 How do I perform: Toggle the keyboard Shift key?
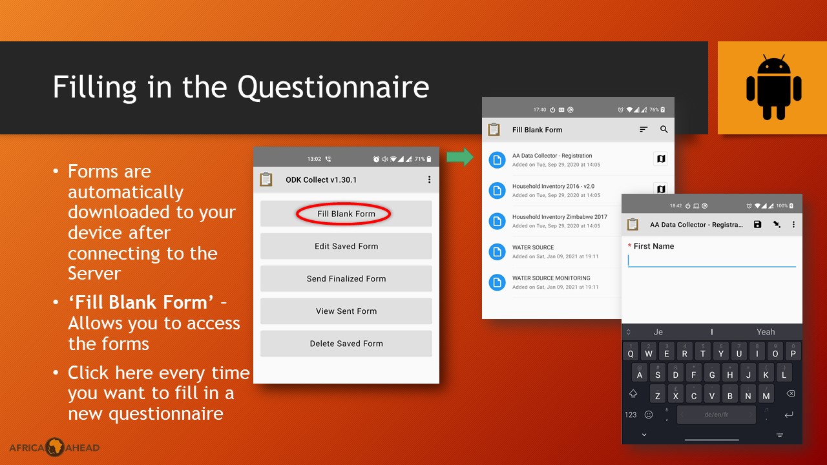[x=633, y=393]
